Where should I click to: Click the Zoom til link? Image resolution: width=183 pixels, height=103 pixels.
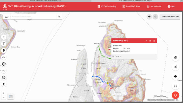[117, 56]
